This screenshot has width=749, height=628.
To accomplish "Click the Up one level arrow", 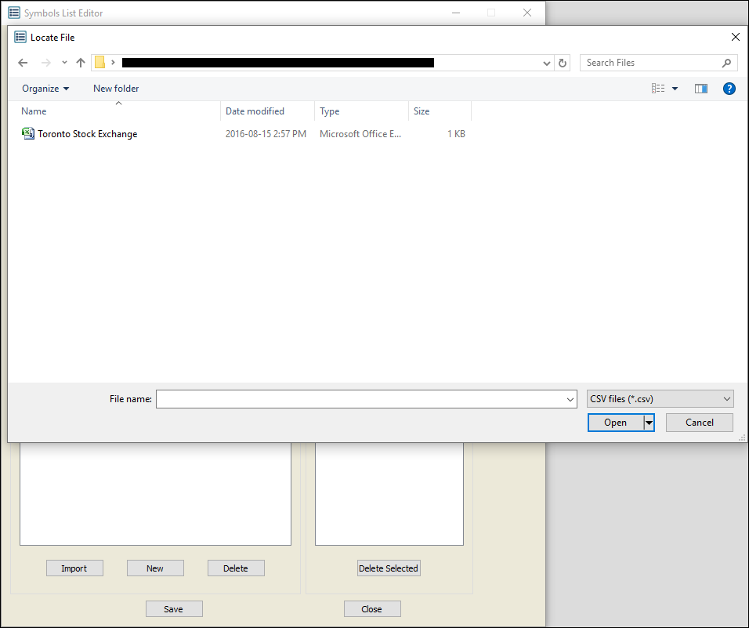I will coord(81,63).
